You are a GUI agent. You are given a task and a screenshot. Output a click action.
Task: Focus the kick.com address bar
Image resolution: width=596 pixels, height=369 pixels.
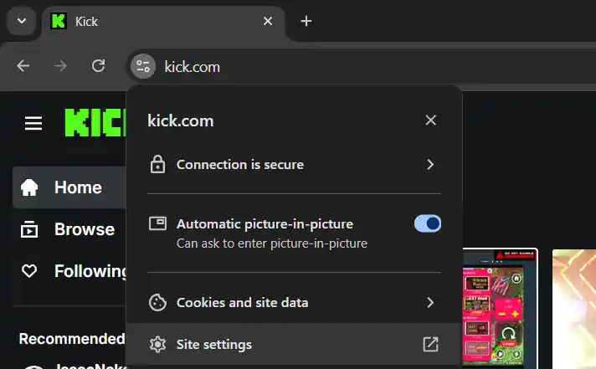(x=361, y=67)
